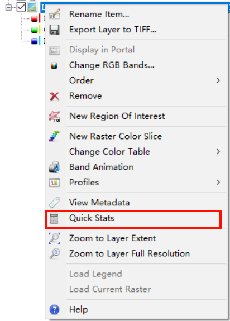
Task: Click the red X Remove icon
Action: 55,96
